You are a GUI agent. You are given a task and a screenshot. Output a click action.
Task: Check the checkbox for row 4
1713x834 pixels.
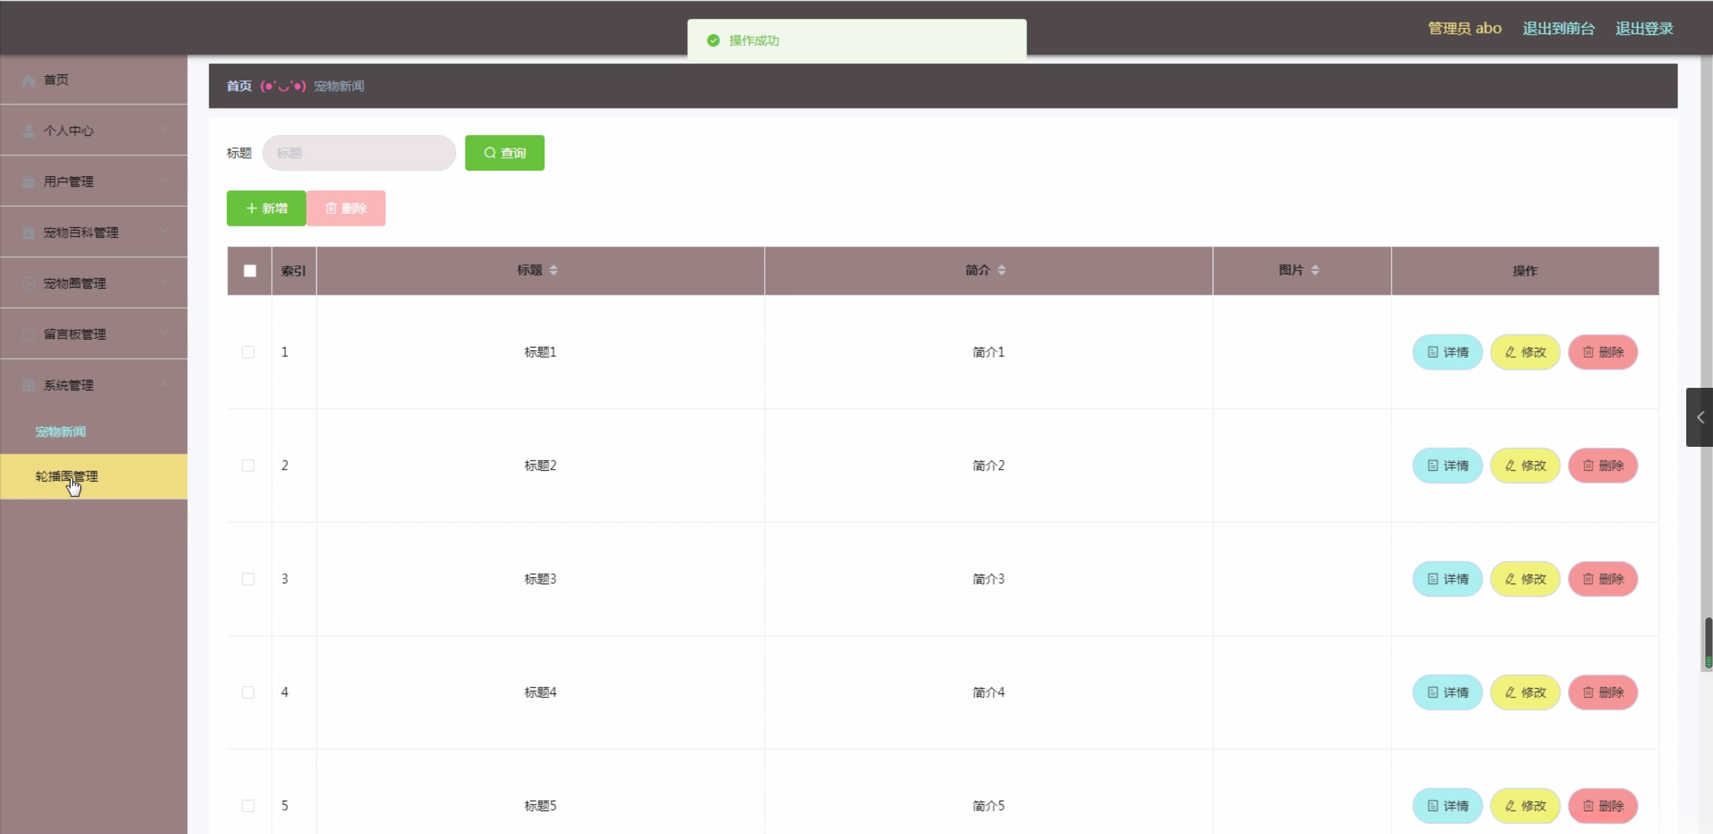pyautogui.click(x=248, y=692)
